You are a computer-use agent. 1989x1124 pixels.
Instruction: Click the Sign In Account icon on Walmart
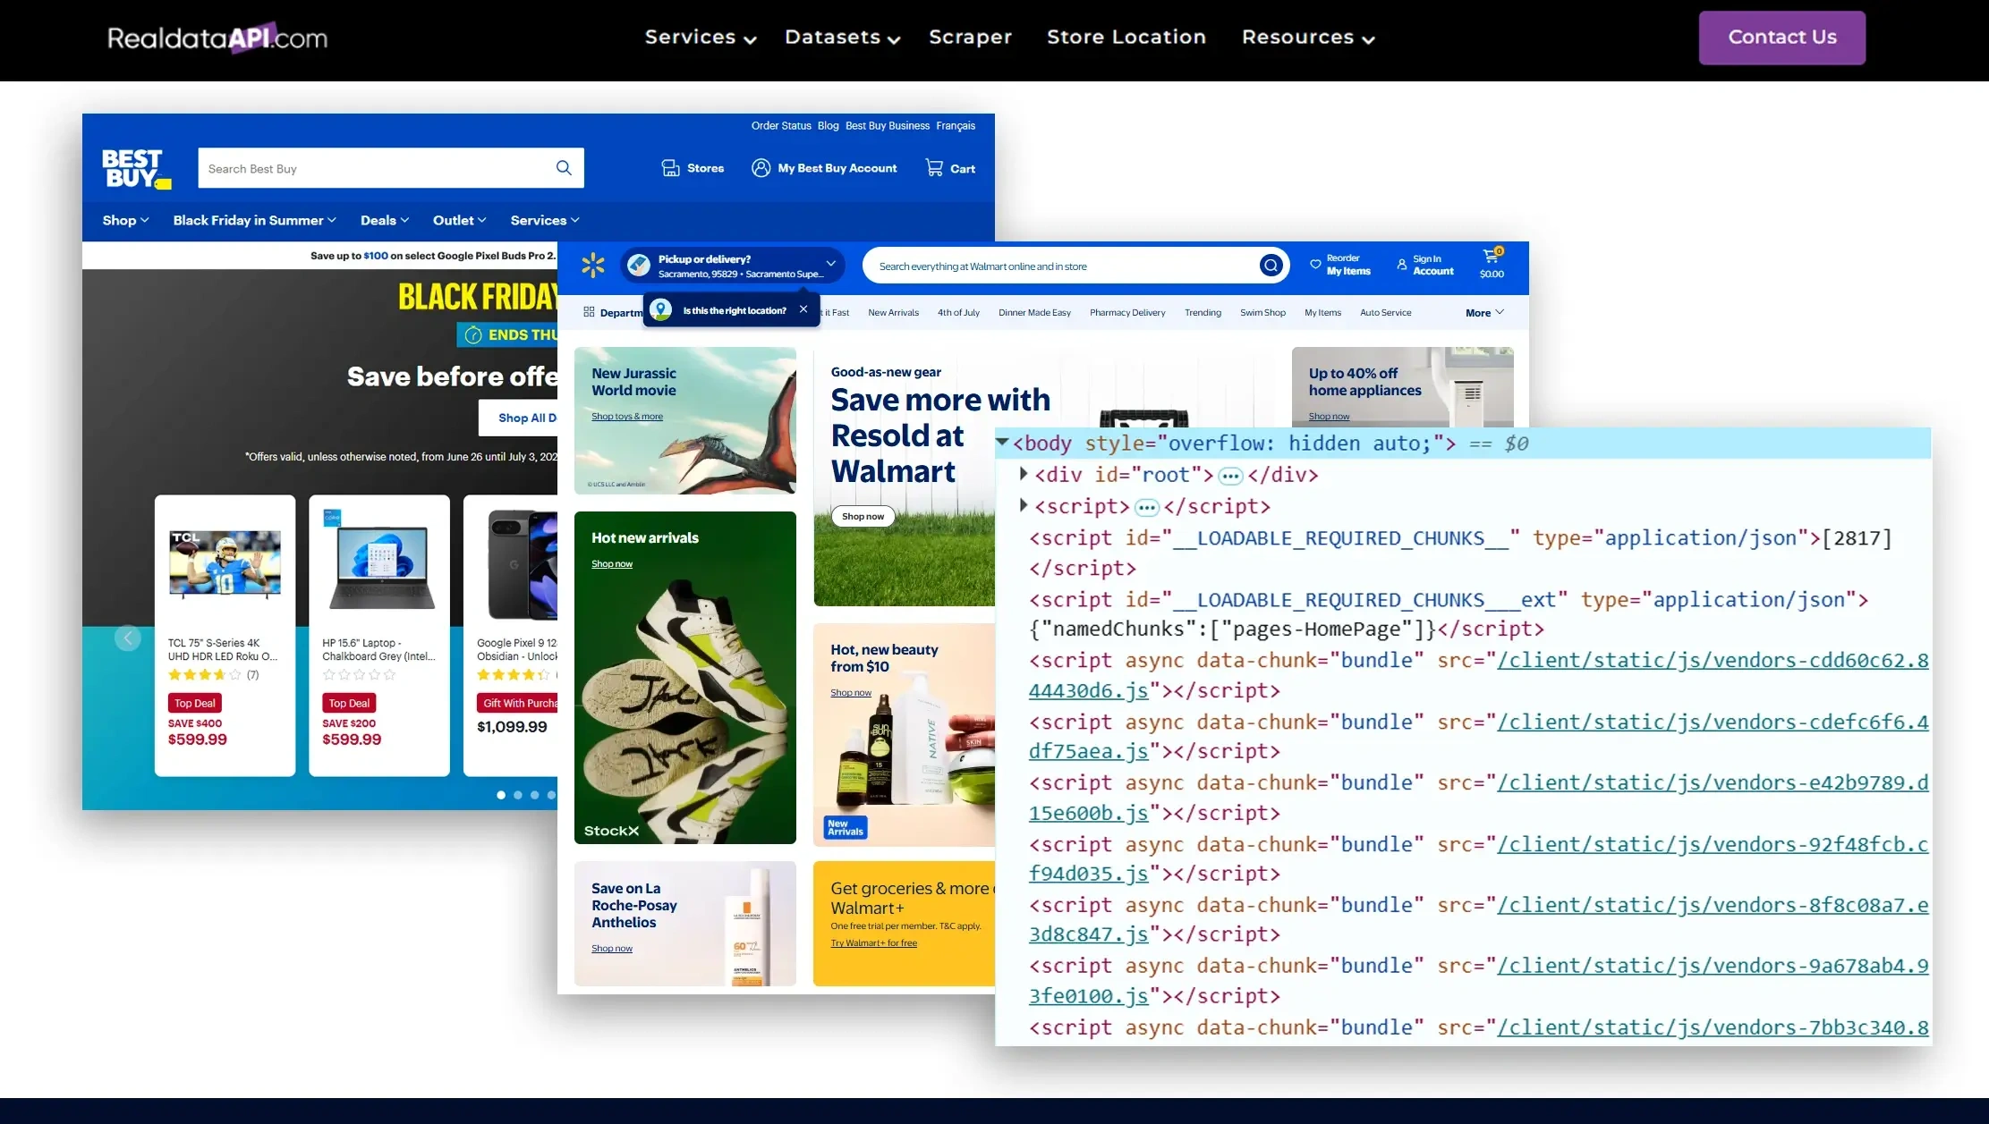pyautogui.click(x=1401, y=265)
